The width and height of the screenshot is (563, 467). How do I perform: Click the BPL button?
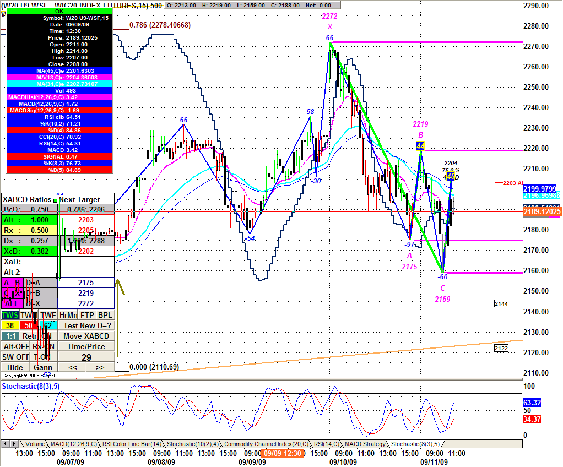(105, 315)
